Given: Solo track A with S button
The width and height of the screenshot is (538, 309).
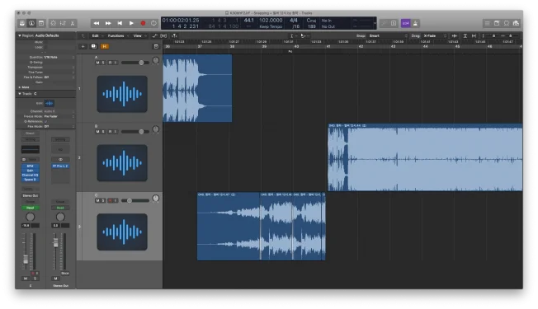Looking at the screenshot, I should click(103, 63).
